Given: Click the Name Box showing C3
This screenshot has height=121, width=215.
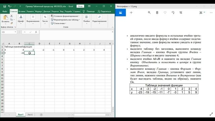Looking at the screenshot, I should coord(8,32).
